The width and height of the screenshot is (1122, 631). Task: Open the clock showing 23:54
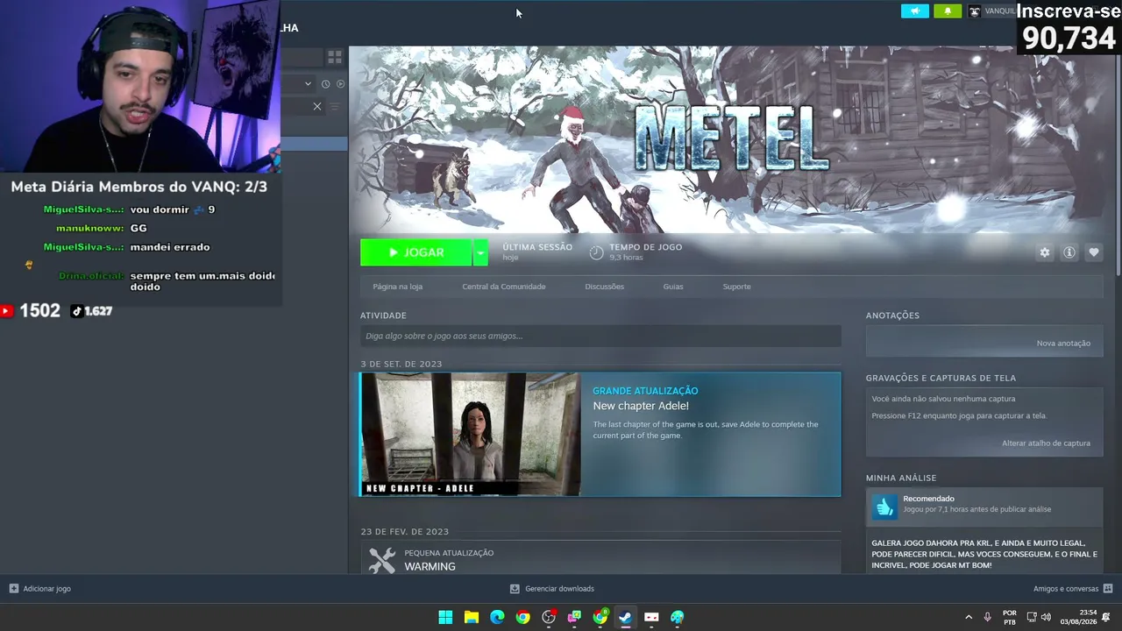pyautogui.click(x=1079, y=617)
